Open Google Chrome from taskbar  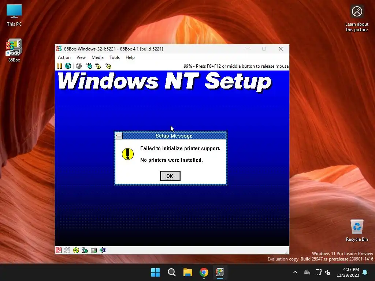[x=204, y=272]
